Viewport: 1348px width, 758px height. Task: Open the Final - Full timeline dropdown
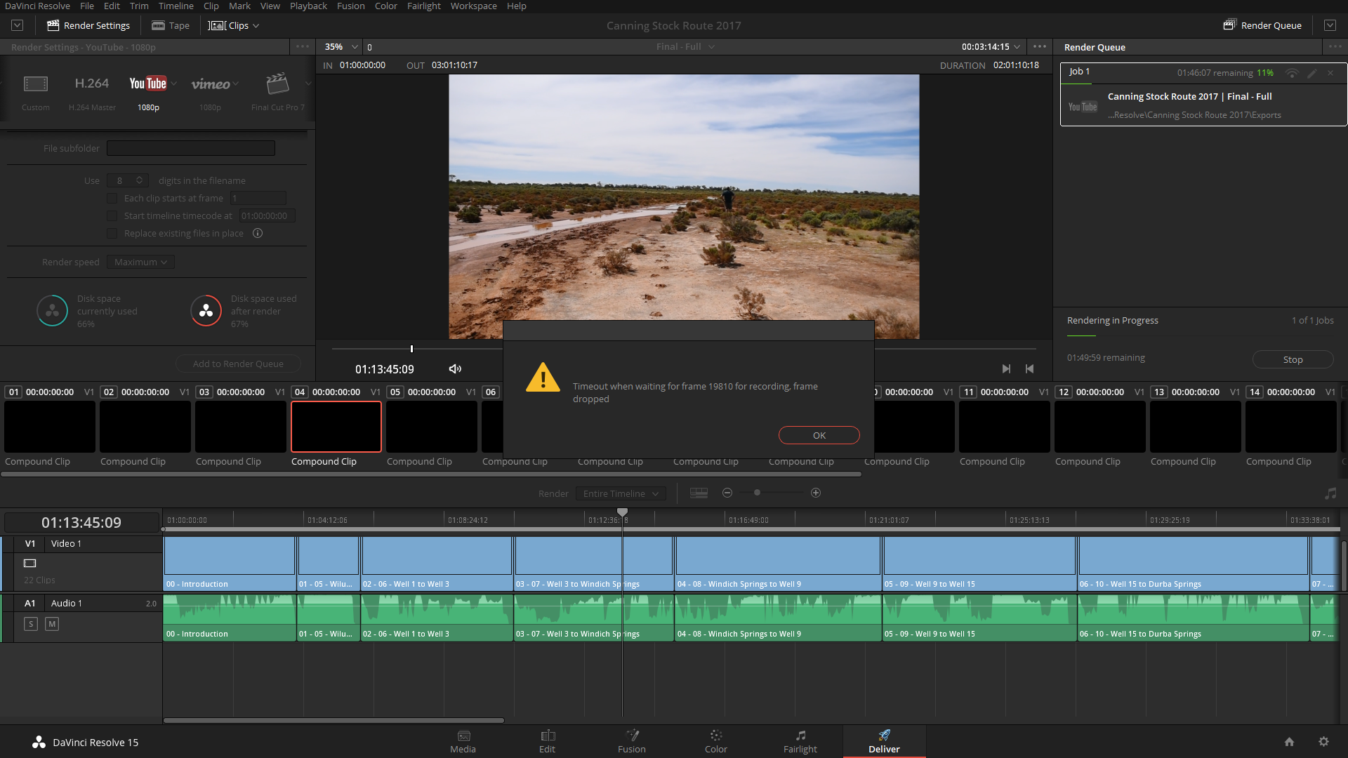[x=685, y=47]
